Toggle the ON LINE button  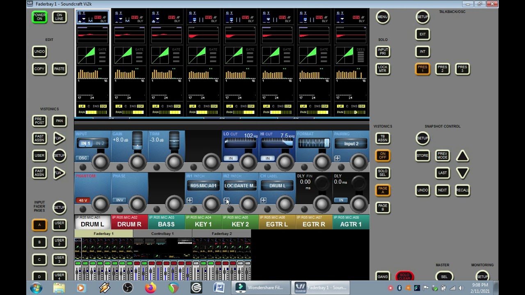click(59, 17)
